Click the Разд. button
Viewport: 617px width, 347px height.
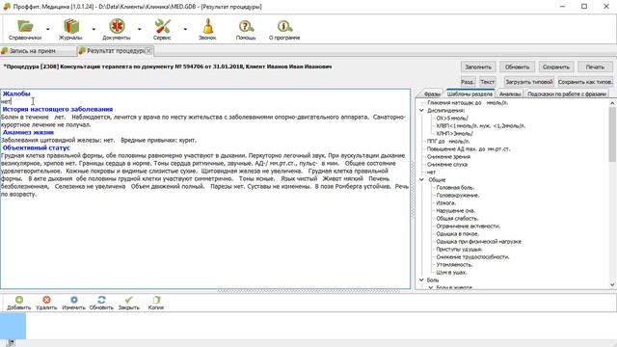coord(468,82)
